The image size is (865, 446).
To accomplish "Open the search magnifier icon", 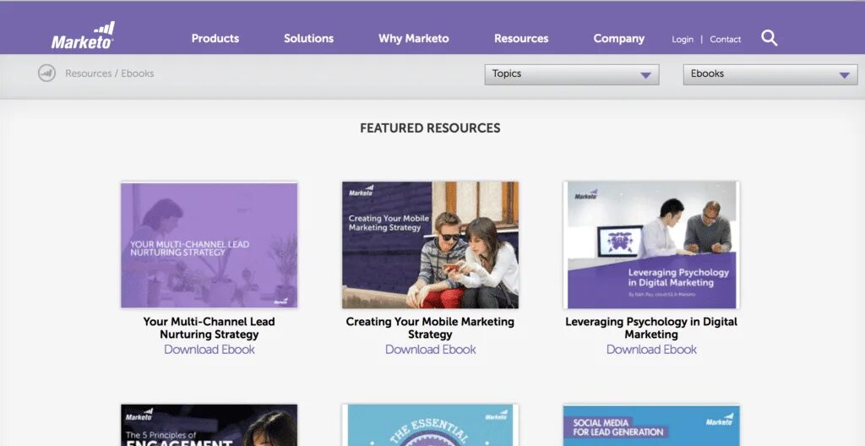I will coord(769,38).
